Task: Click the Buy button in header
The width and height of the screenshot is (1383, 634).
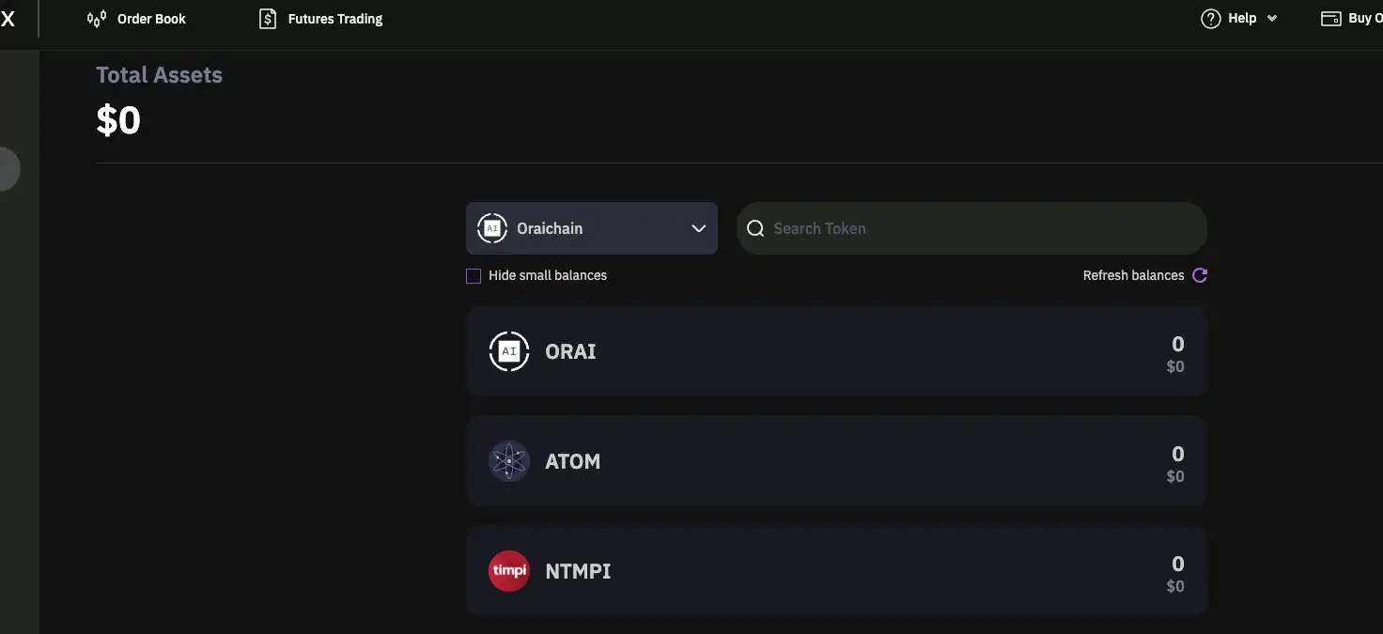Action: (1360, 19)
